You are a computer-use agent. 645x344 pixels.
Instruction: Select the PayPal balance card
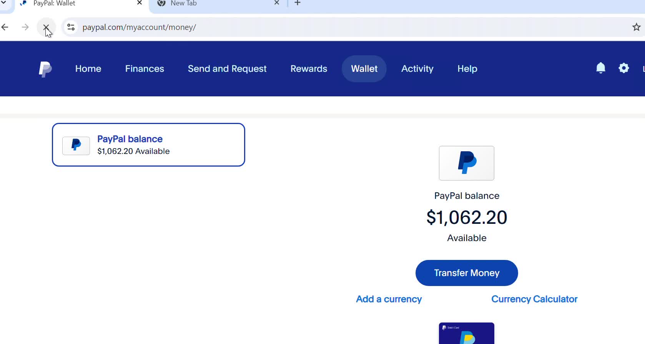[148, 145]
